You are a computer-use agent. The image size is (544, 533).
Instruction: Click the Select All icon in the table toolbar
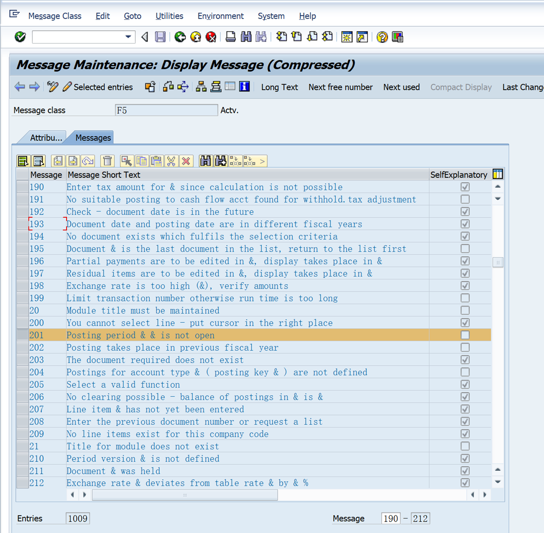tap(23, 161)
